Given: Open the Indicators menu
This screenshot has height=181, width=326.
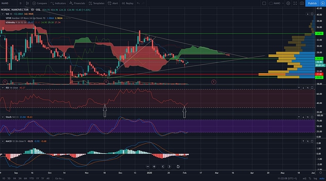Looking at the screenshot, I should pyautogui.click(x=58, y=3).
